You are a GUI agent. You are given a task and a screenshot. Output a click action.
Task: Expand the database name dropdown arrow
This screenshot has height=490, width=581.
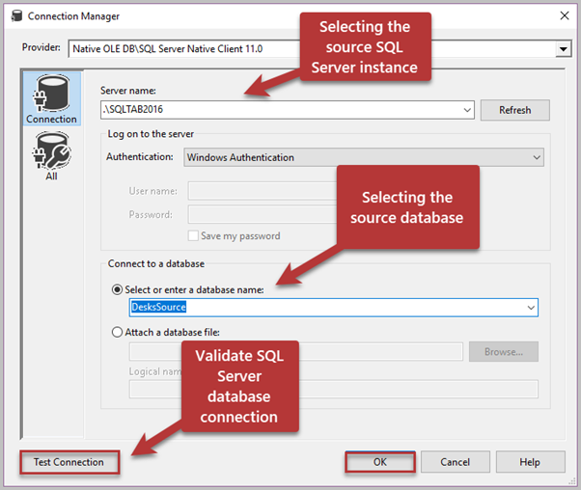point(531,308)
